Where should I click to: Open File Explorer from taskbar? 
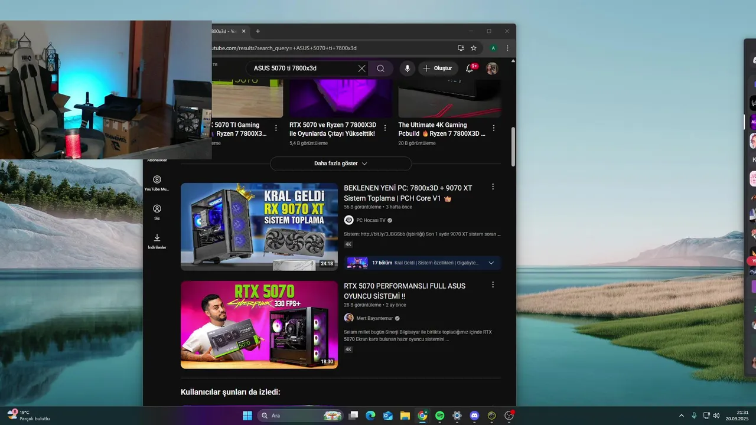click(405, 416)
